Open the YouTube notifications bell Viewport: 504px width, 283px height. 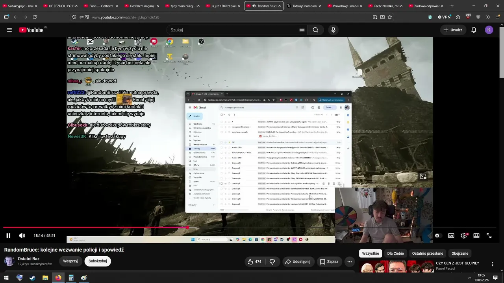[x=474, y=30]
